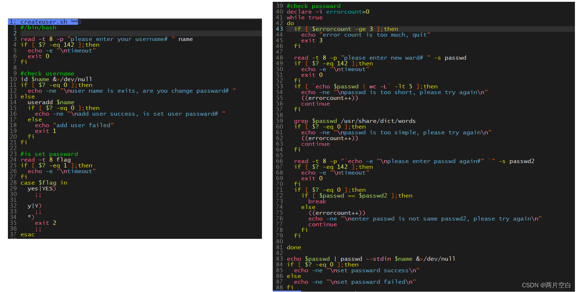Screen dimensions: 576x292
Task: Click the text 'error count is too much, quit'
Action: (375, 35)
